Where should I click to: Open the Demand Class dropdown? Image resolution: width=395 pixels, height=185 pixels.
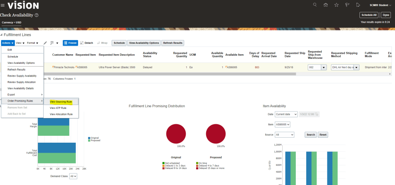tap(73, 176)
